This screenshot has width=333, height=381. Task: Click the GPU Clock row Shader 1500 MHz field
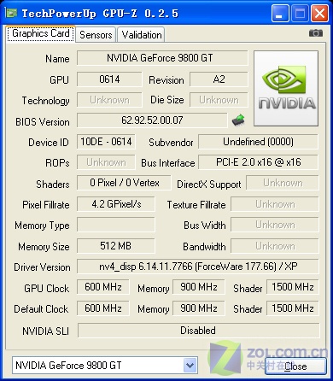click(293, 287)
